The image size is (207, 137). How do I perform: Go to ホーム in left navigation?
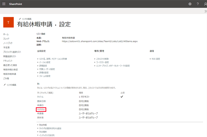point(6,34)
